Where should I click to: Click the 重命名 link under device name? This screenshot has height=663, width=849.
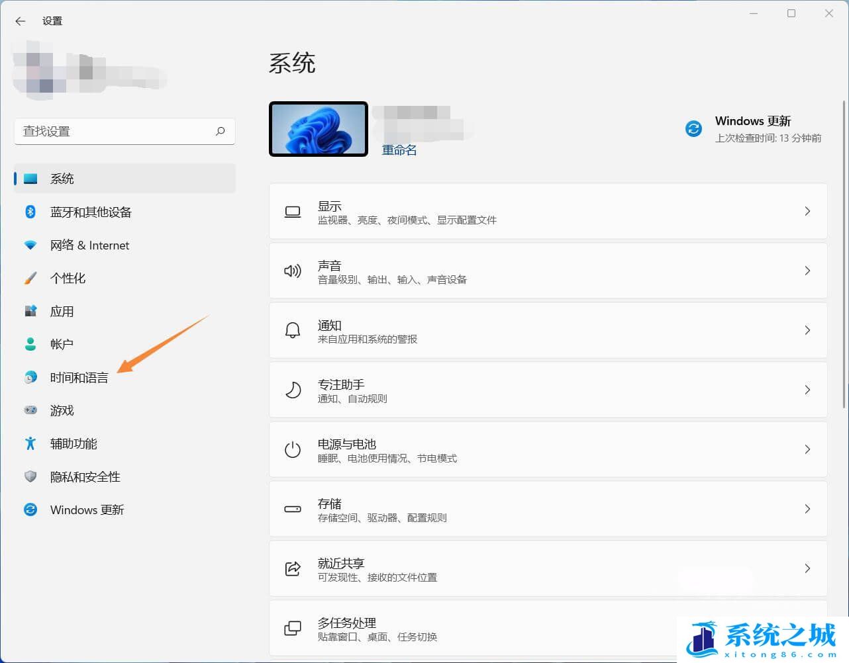pos(399,150)
